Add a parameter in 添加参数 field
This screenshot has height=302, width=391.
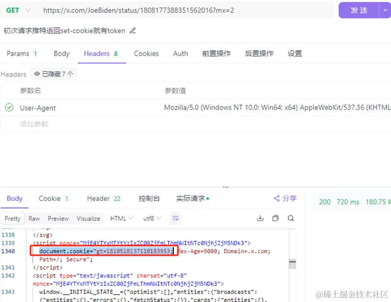tap(34, 124)
